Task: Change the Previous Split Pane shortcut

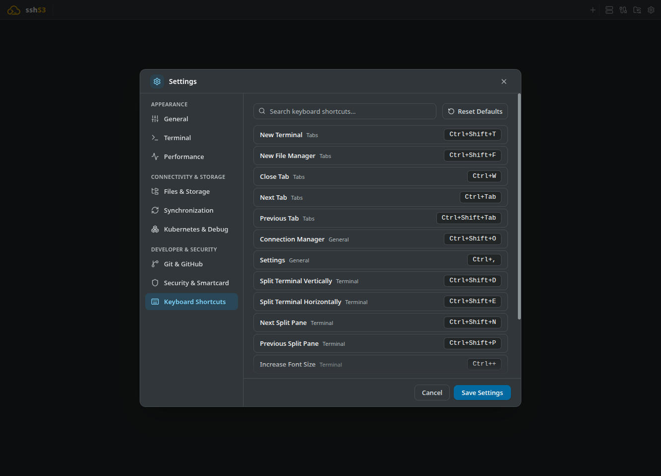Action: tap(473, 343)
